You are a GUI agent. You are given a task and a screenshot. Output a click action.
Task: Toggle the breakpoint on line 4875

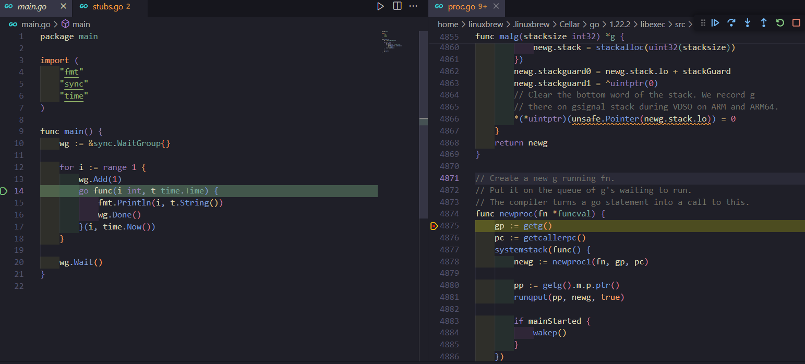pyautogui.click(x=434, y=226)
